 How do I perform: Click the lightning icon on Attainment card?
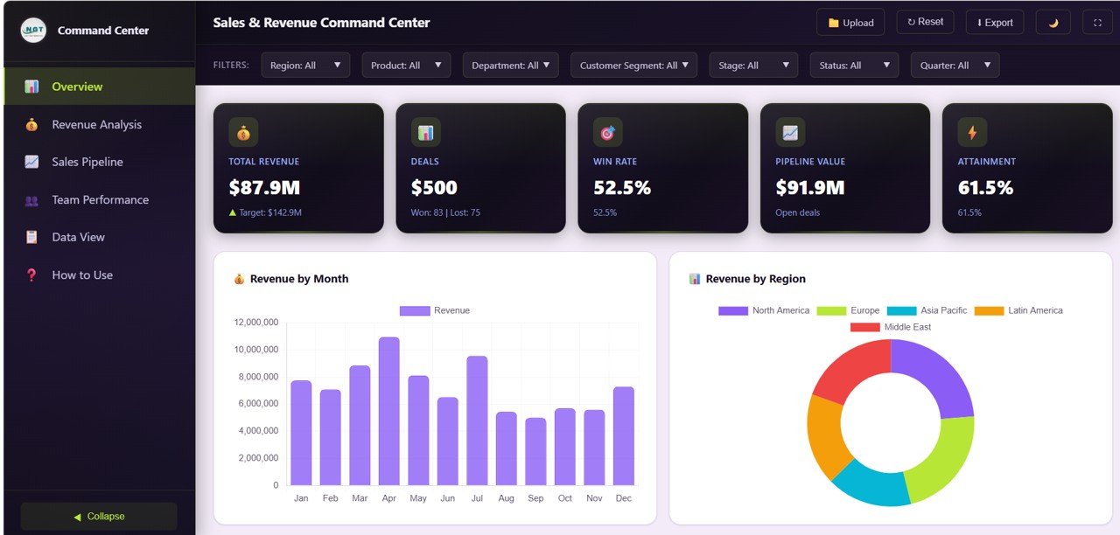970,132
